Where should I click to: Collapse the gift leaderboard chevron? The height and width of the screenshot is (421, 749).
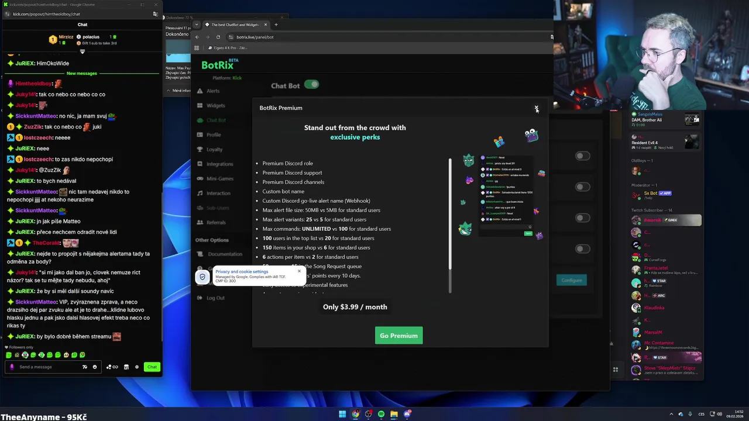tap(82, 51)
